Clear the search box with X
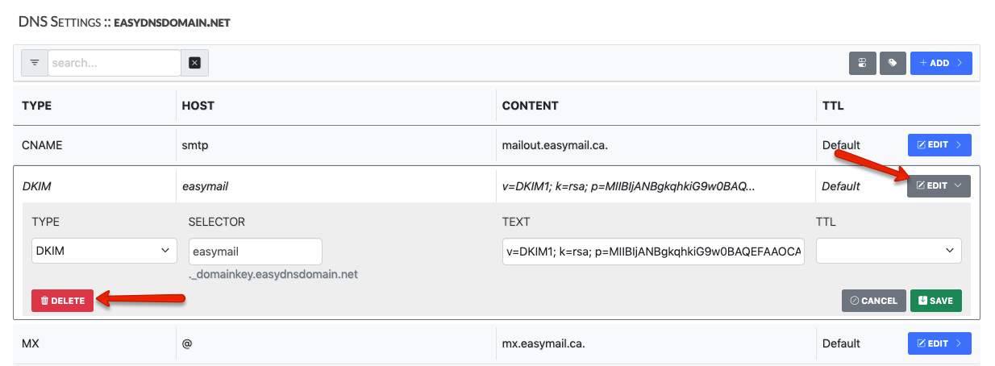 coord(194,63)
